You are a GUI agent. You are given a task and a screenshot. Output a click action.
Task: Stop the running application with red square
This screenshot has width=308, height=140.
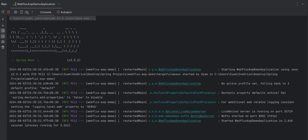(x=9, y=12)
